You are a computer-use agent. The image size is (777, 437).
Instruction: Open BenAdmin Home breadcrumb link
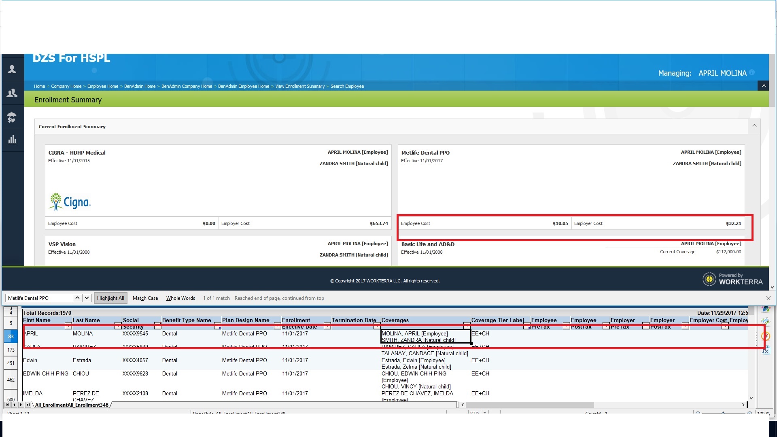tap(140, 86)
